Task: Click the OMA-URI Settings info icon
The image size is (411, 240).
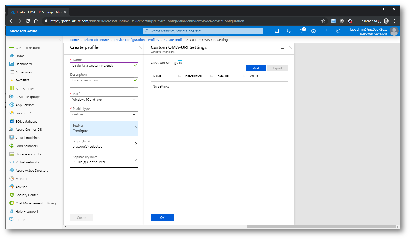Action: (x=180, y=63)
